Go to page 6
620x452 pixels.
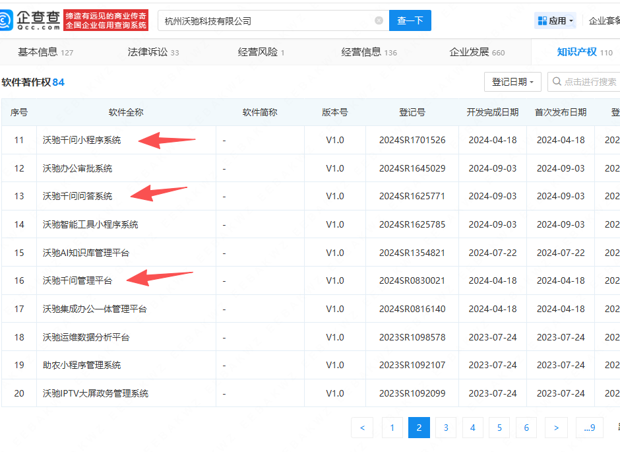pos(526,428)
